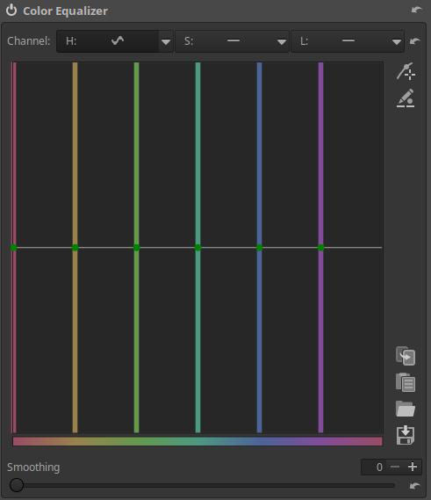Reset the channel curves with undo arrow
Viewport: 431px width, 500px height.
click(x=414, y=41)
